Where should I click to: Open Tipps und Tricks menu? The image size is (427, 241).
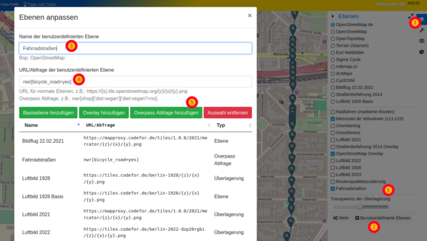coord(39,4)
